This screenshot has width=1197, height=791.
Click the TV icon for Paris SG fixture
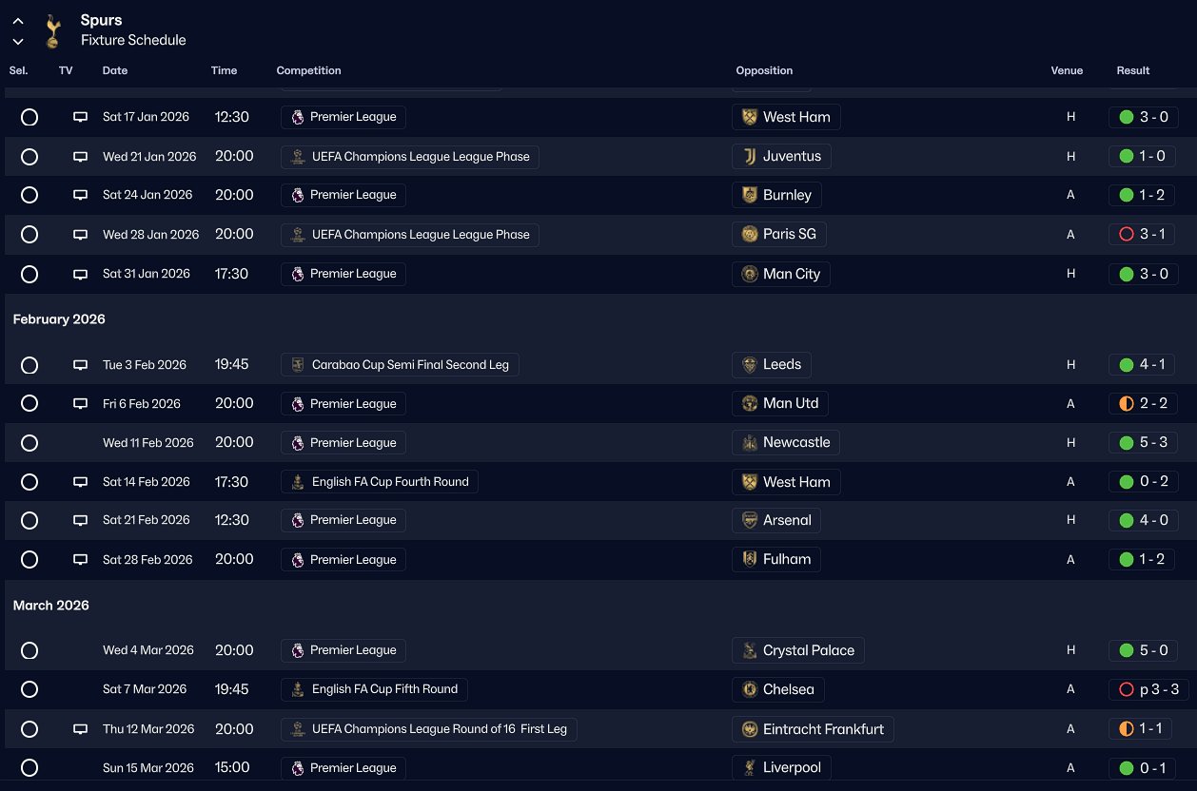point(80,235)
